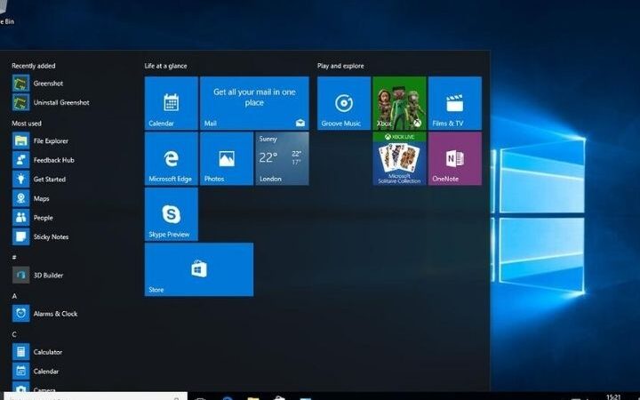Open Feedback Hub app
Viewport: 640px width, 400px height.
[44, 160]
